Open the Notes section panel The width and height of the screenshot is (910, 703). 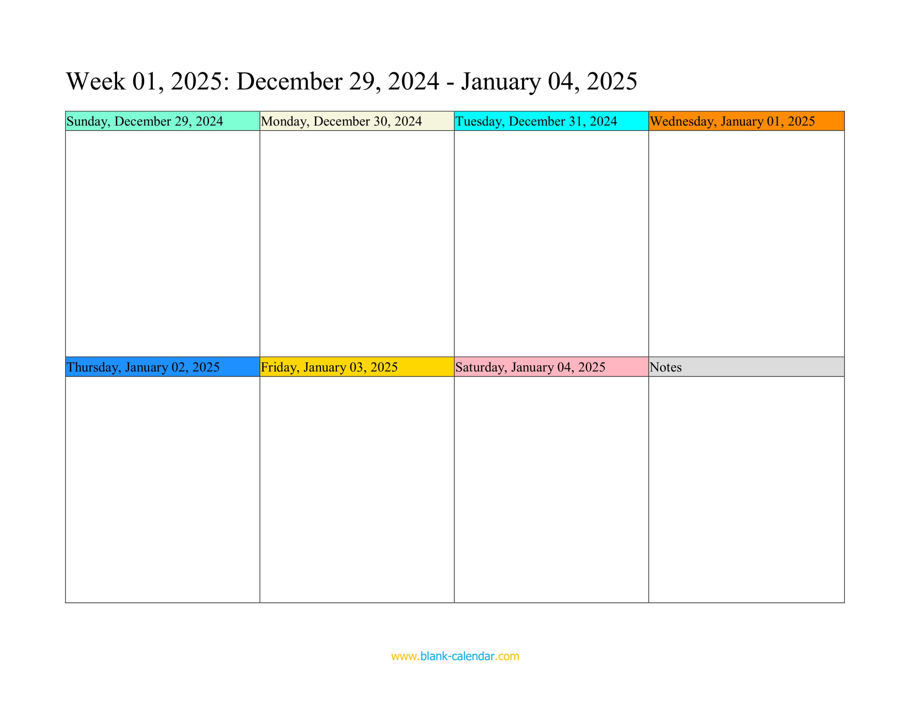click(x=746, y=367)
